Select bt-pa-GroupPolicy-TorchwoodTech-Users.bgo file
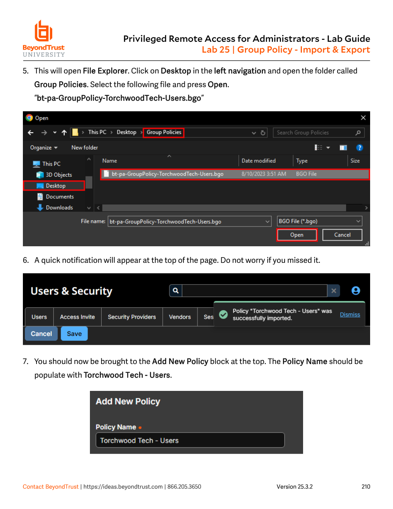The image size is (393, 509). (234, 174)
